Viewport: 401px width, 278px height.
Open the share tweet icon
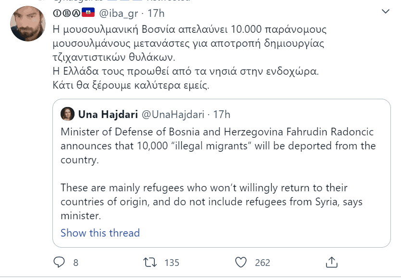332,262
